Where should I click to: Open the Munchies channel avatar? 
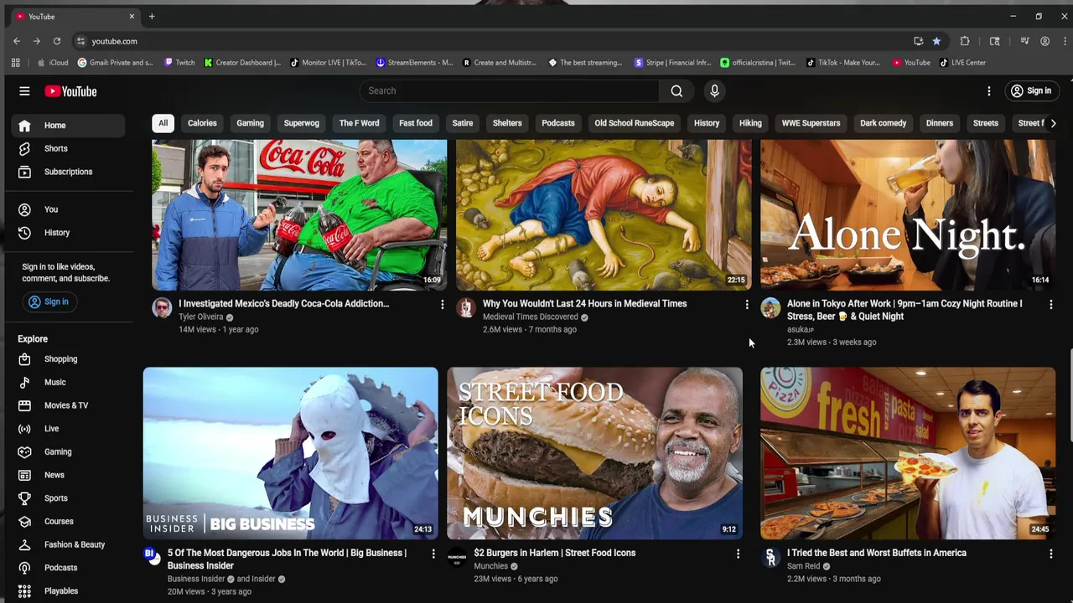pos(457,557)
